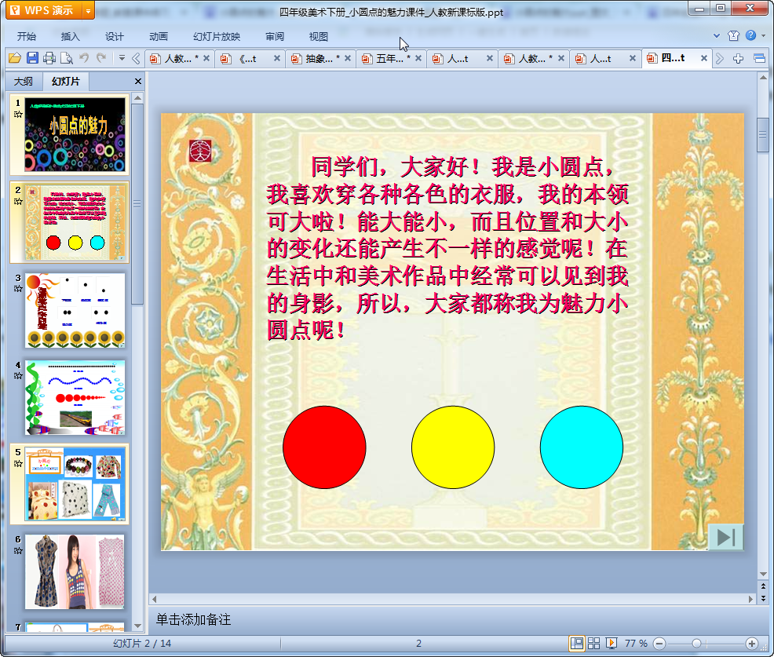Add a new document tab with plus icon

tap(738, 59)
